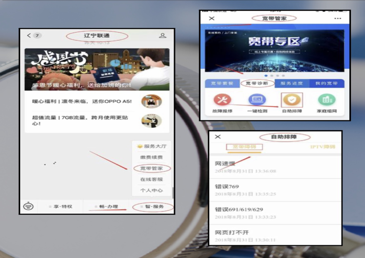Screen dimensions: 365x258
Task: Select the IPTV障碍 tab
Action: (323, 147)
